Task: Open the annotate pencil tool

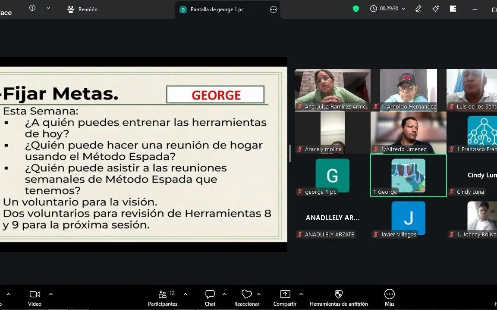Action: coord(418,9)
